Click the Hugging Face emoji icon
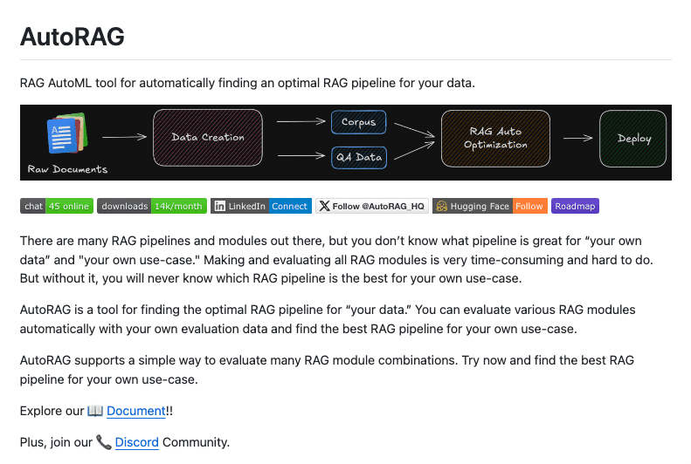This screenshot has width=691, height=464. [441, 206]
